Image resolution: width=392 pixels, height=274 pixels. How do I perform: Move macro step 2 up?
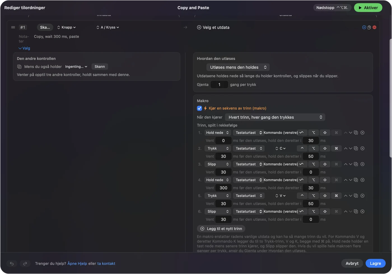[346, 149]
